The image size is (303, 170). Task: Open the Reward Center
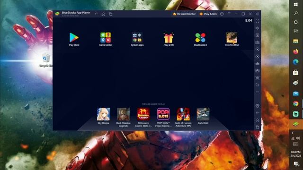[x=184, y=14]
